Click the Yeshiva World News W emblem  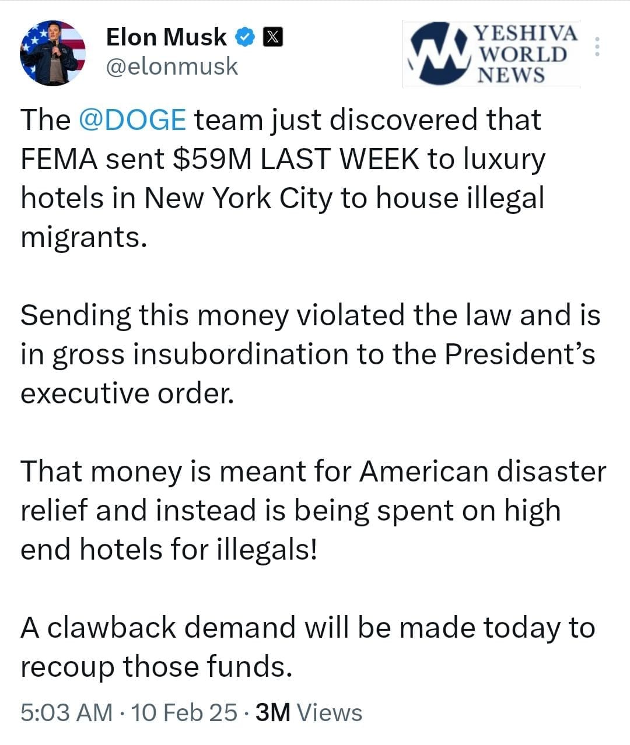(439, 52)
